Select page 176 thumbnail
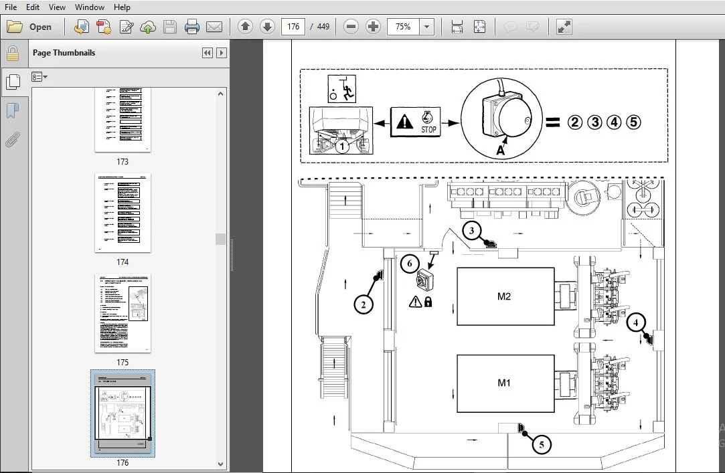 pyautogui.click(x=123, y=413)
